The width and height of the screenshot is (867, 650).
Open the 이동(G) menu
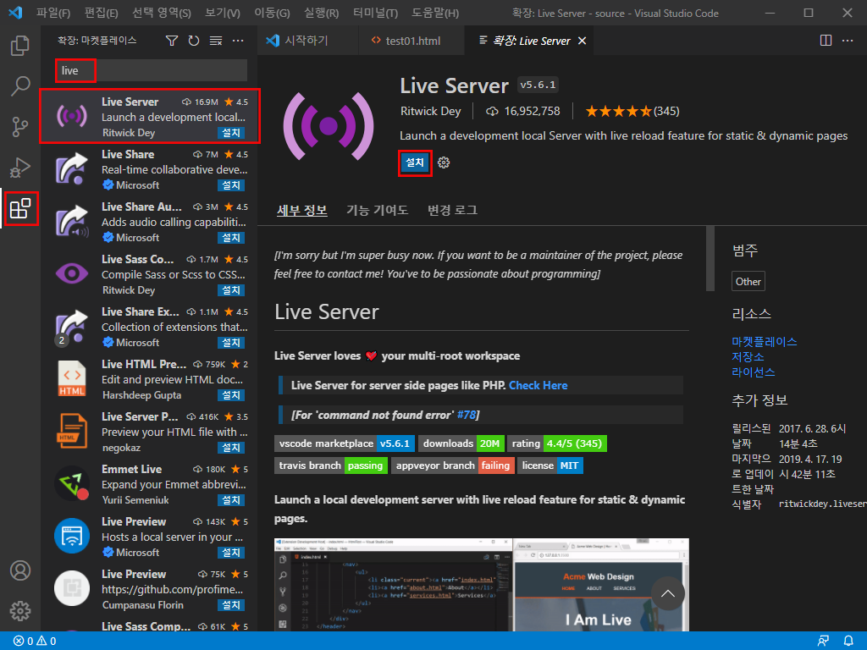(272, 13)
